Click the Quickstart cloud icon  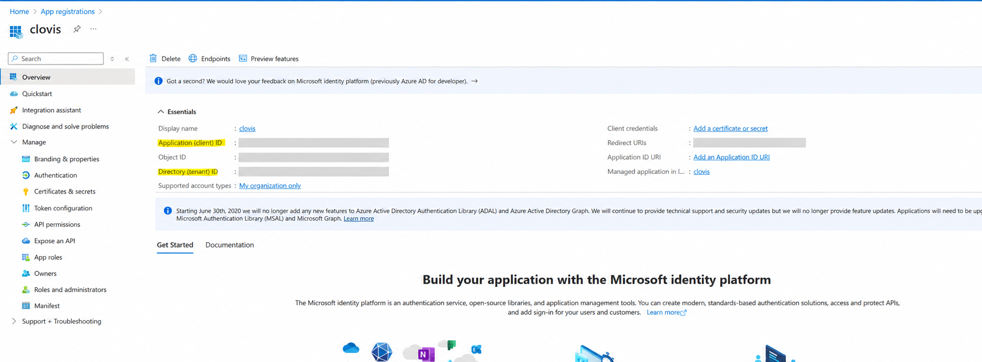(14, 94)
